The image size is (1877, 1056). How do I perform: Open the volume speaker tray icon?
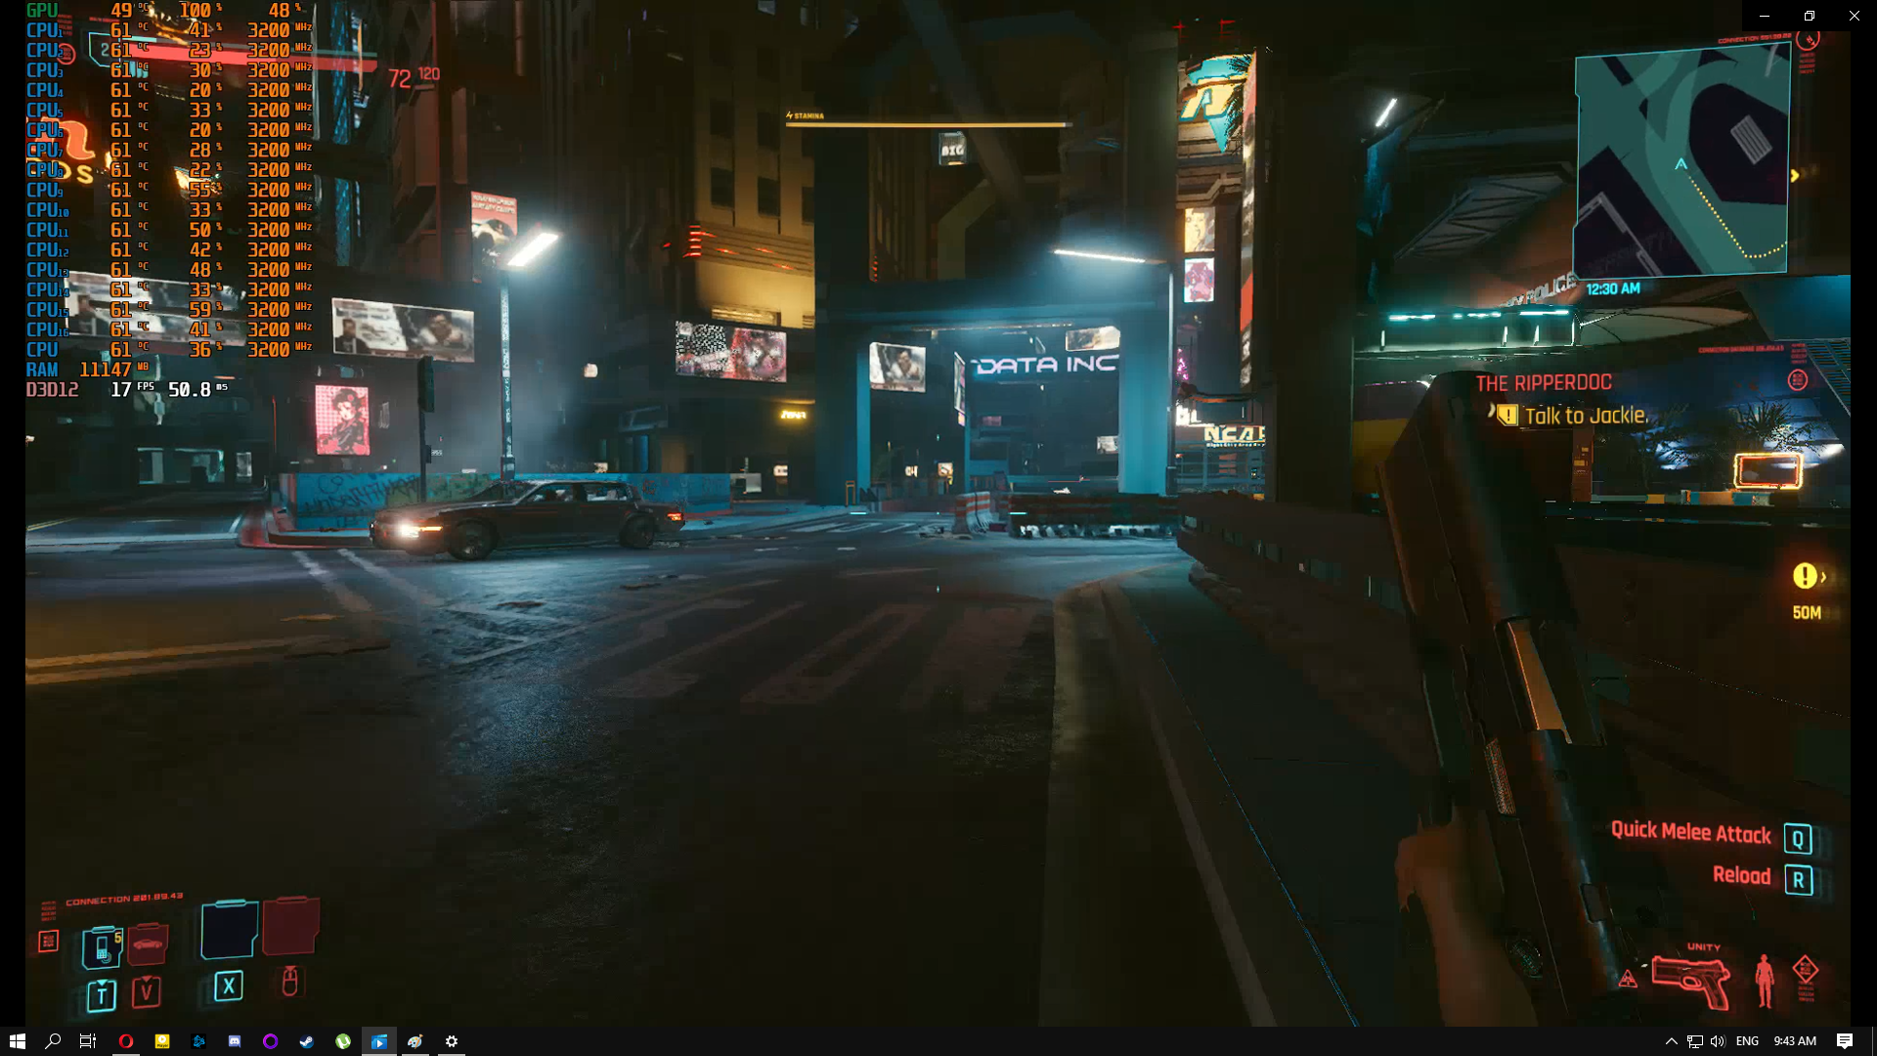pyautogui.click(x=1718, y=1041)
